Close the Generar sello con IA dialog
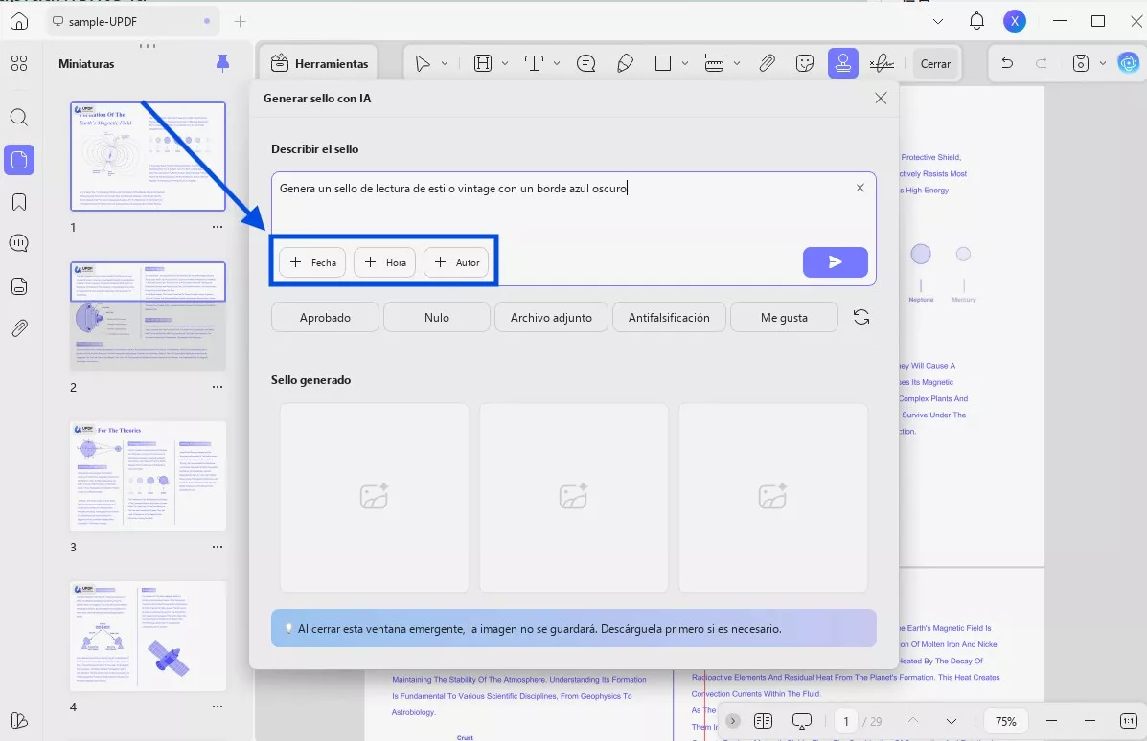Viewport: 1147px width, 741px height. [x=881, y=98]
